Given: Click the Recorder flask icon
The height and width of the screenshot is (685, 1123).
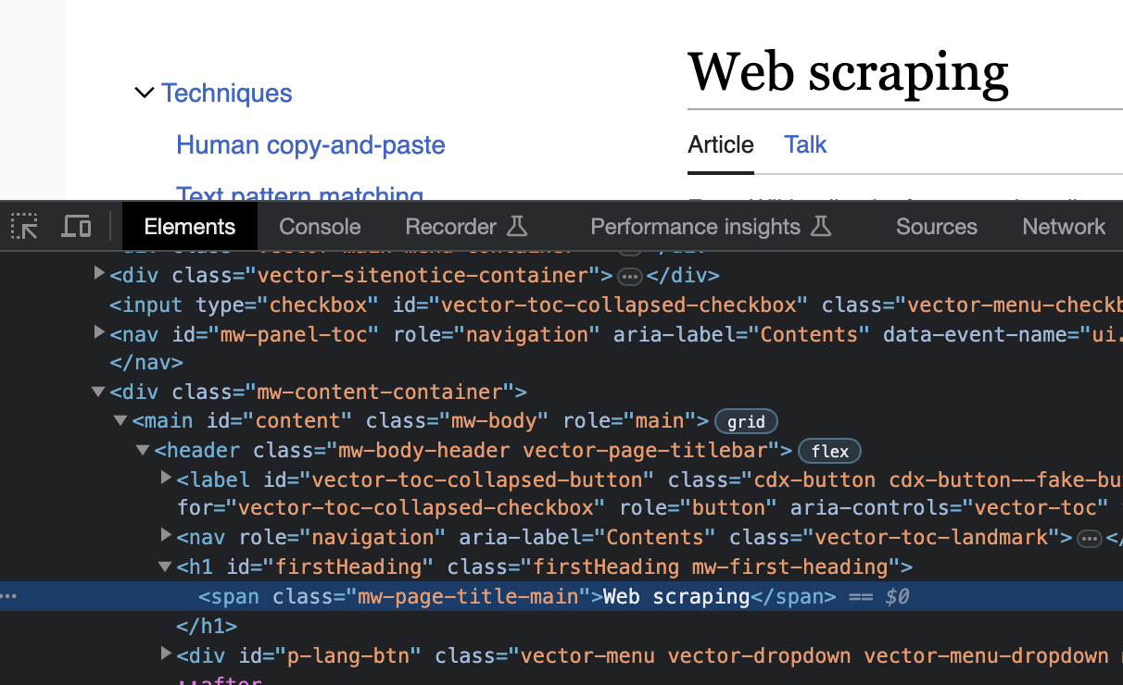Looking at the screenshot, I should pos(519,225).
